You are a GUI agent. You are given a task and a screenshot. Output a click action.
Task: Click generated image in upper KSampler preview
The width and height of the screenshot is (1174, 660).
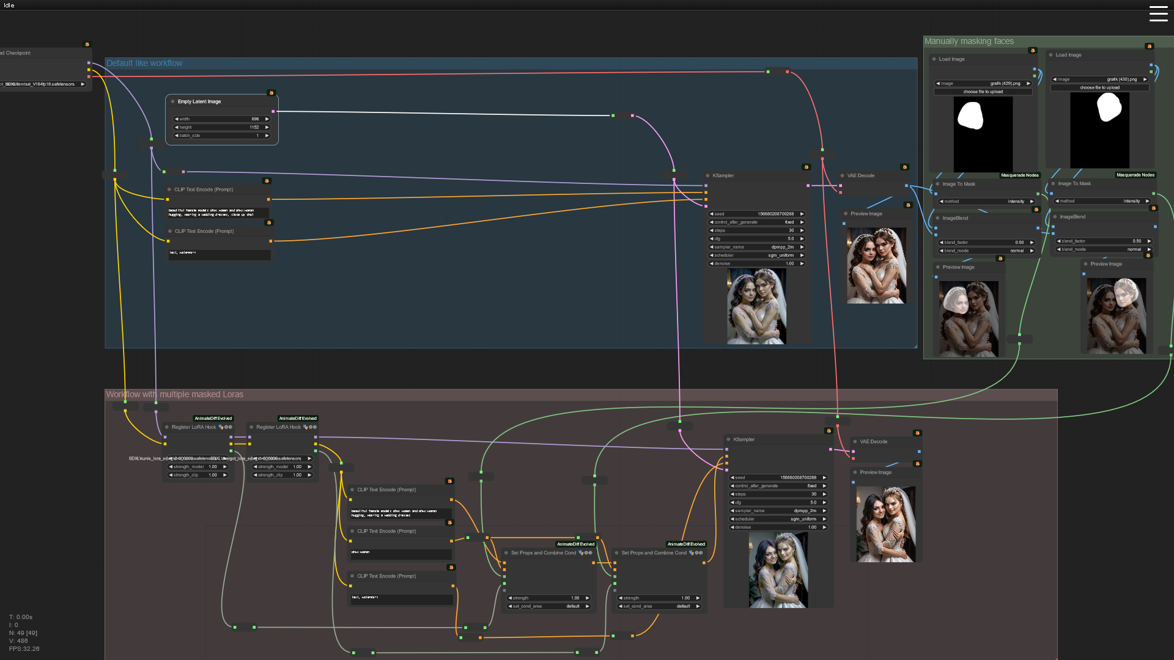tap(756, 307)
